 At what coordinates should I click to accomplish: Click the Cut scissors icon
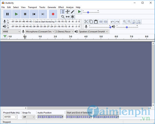coord(86,21)
